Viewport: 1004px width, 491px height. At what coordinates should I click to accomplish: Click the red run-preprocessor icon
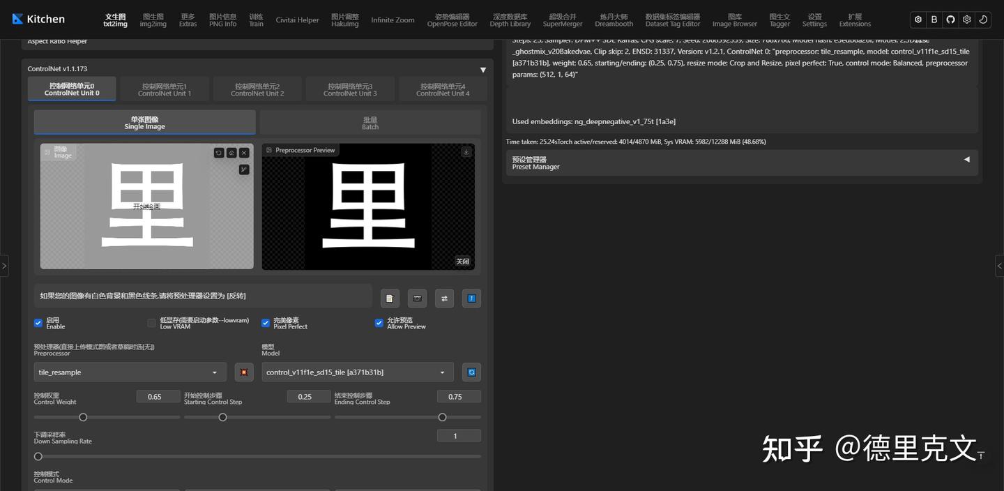point(243,372)
